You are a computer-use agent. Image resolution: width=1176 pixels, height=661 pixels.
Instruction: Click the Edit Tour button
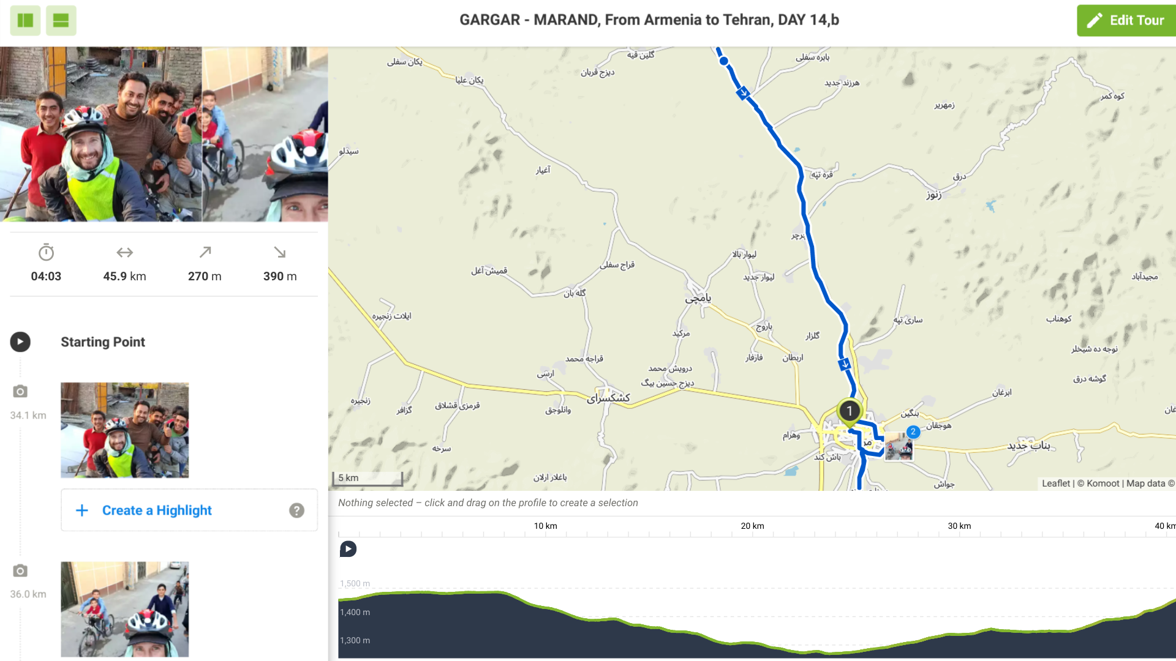click(1126, 20)
